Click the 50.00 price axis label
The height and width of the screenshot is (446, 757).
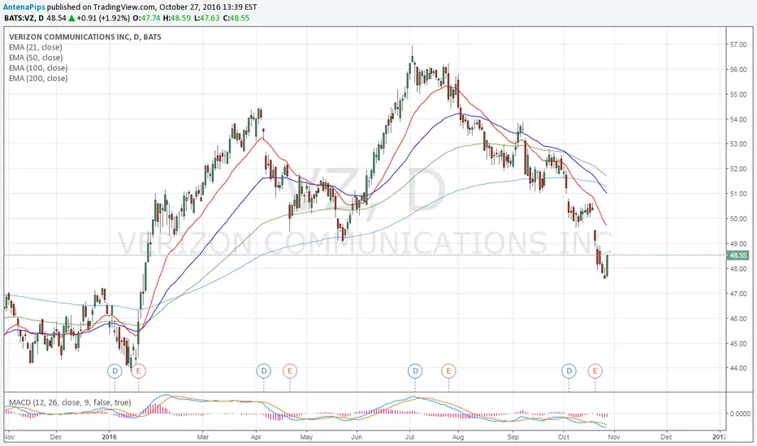[x=738, y=219]
